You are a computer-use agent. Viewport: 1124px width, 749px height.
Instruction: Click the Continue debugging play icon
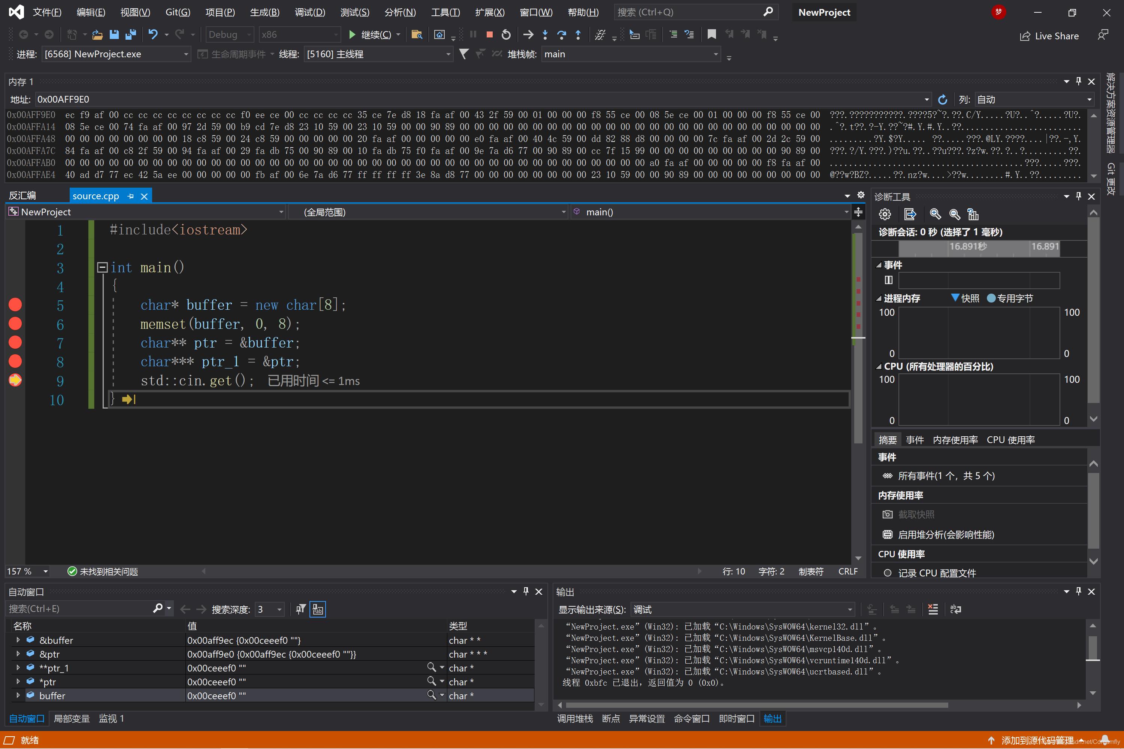click(x=352, y=34)
